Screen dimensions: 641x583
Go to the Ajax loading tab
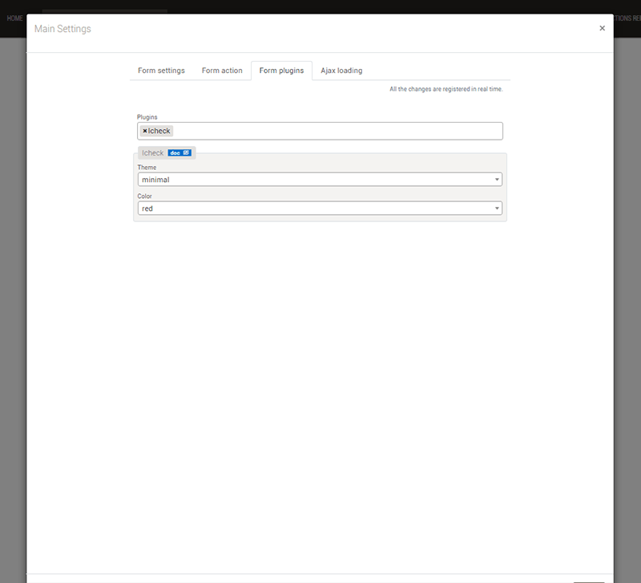341,71
